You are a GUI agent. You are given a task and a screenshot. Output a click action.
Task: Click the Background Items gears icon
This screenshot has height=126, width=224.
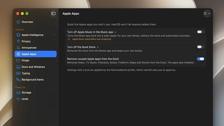pyautogui.click(x=18, y=80)
